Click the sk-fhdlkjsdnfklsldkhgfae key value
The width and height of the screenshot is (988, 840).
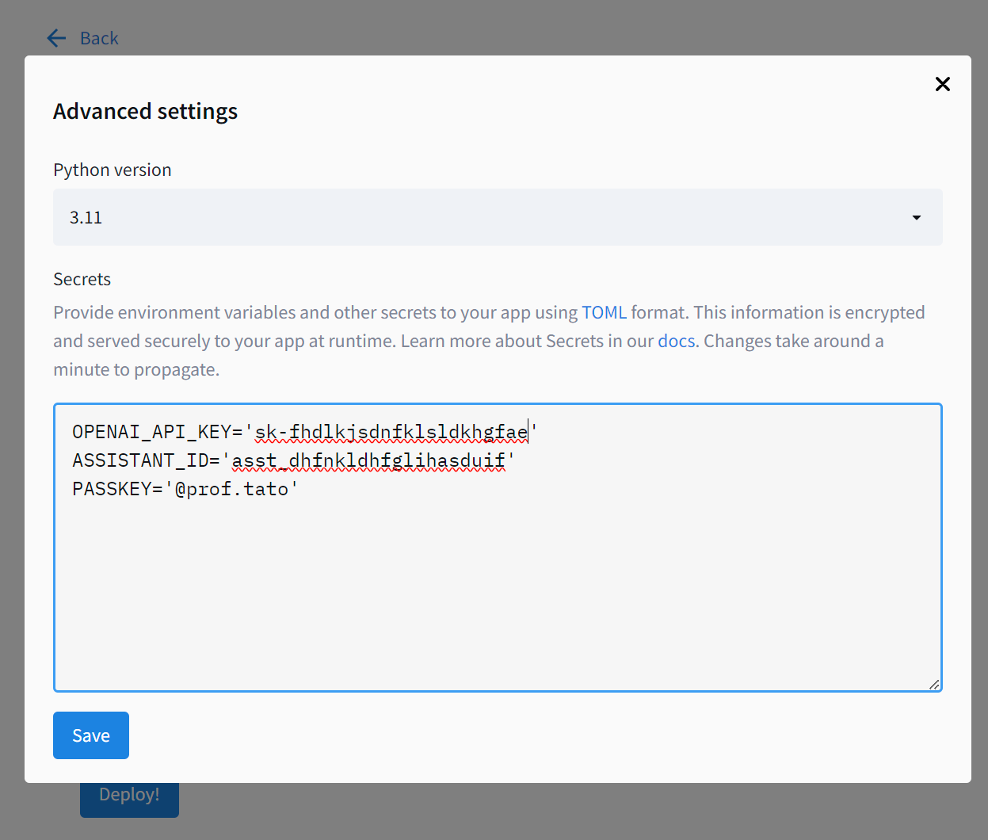pyautogui.click(x=391, y=432)
